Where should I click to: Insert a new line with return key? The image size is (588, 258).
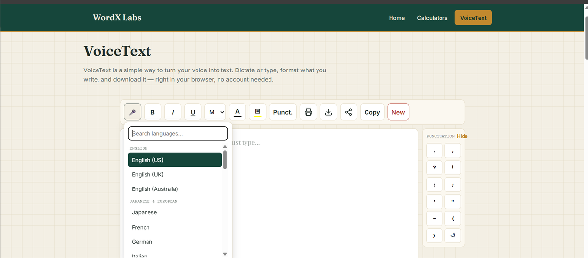(x=453, y=235)
